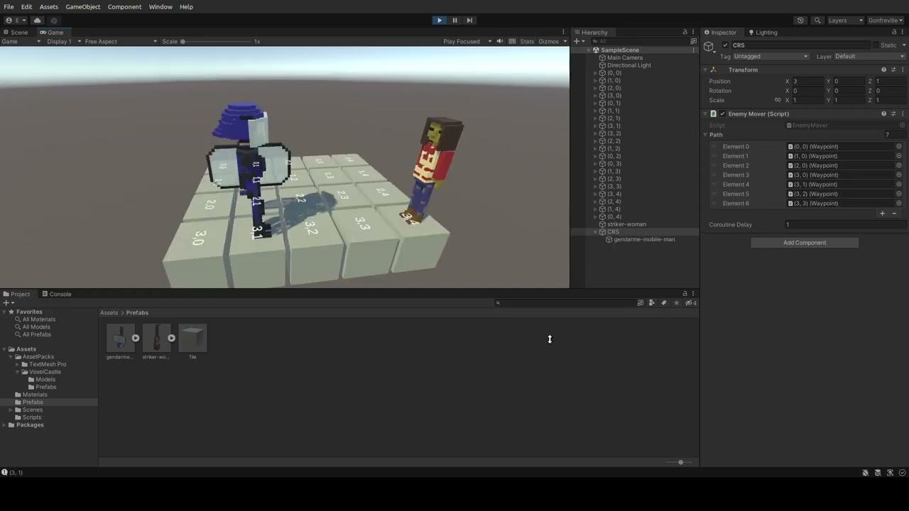The image size is (909, 511).
Task: Open the Layers dropdown
Action: click(845, 21)
